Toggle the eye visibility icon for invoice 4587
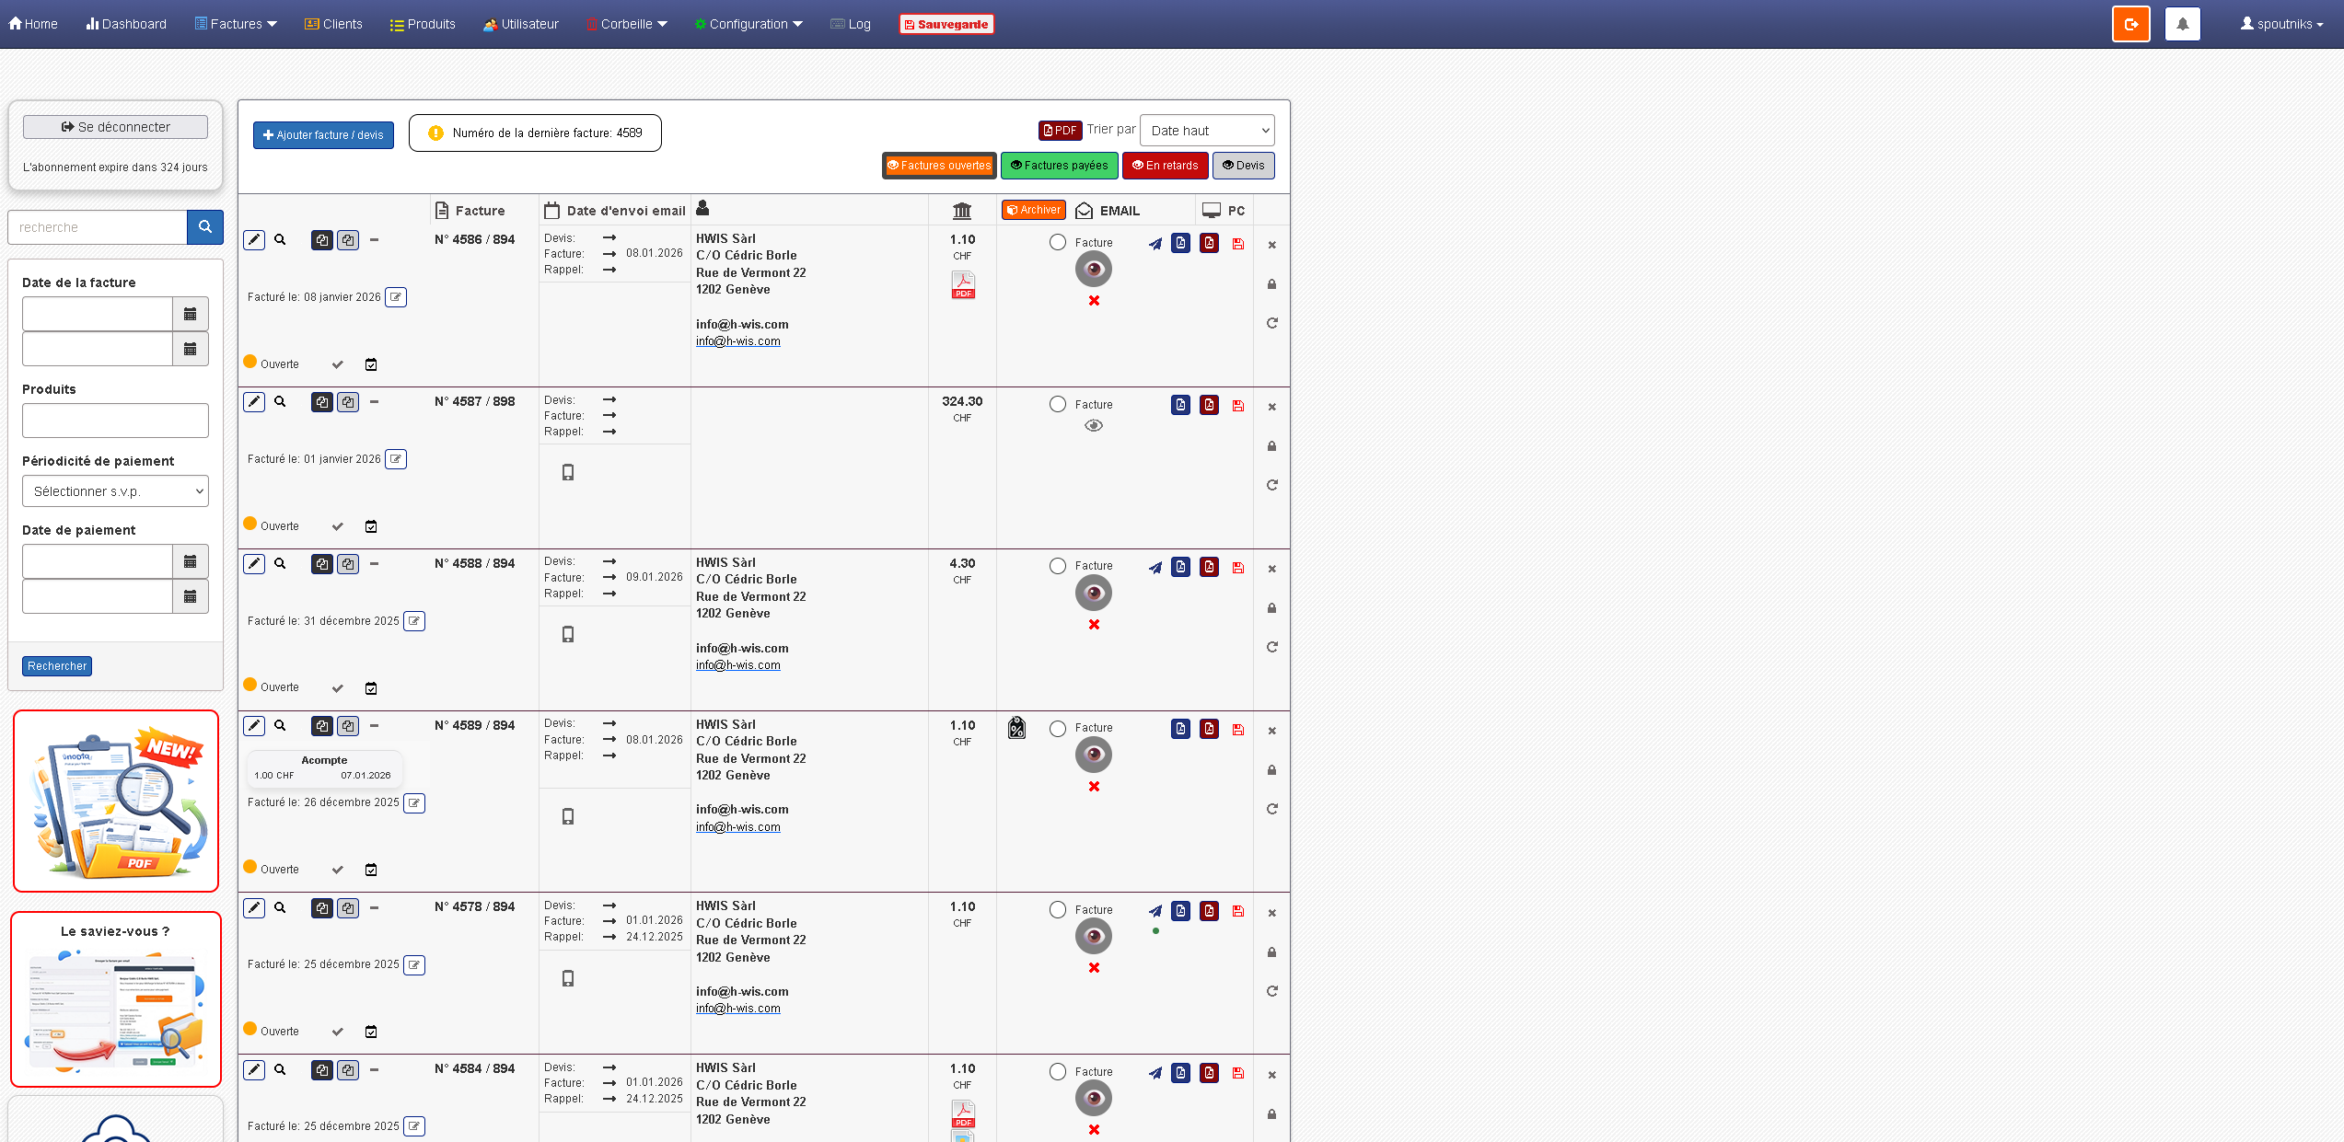The height and width of the screenshot is (1142, 2344). (x=1093, y=425)
